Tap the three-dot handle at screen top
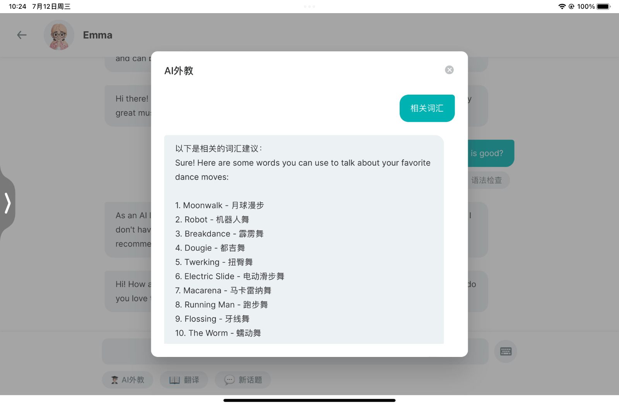619x406 pixels. [309, 6]
